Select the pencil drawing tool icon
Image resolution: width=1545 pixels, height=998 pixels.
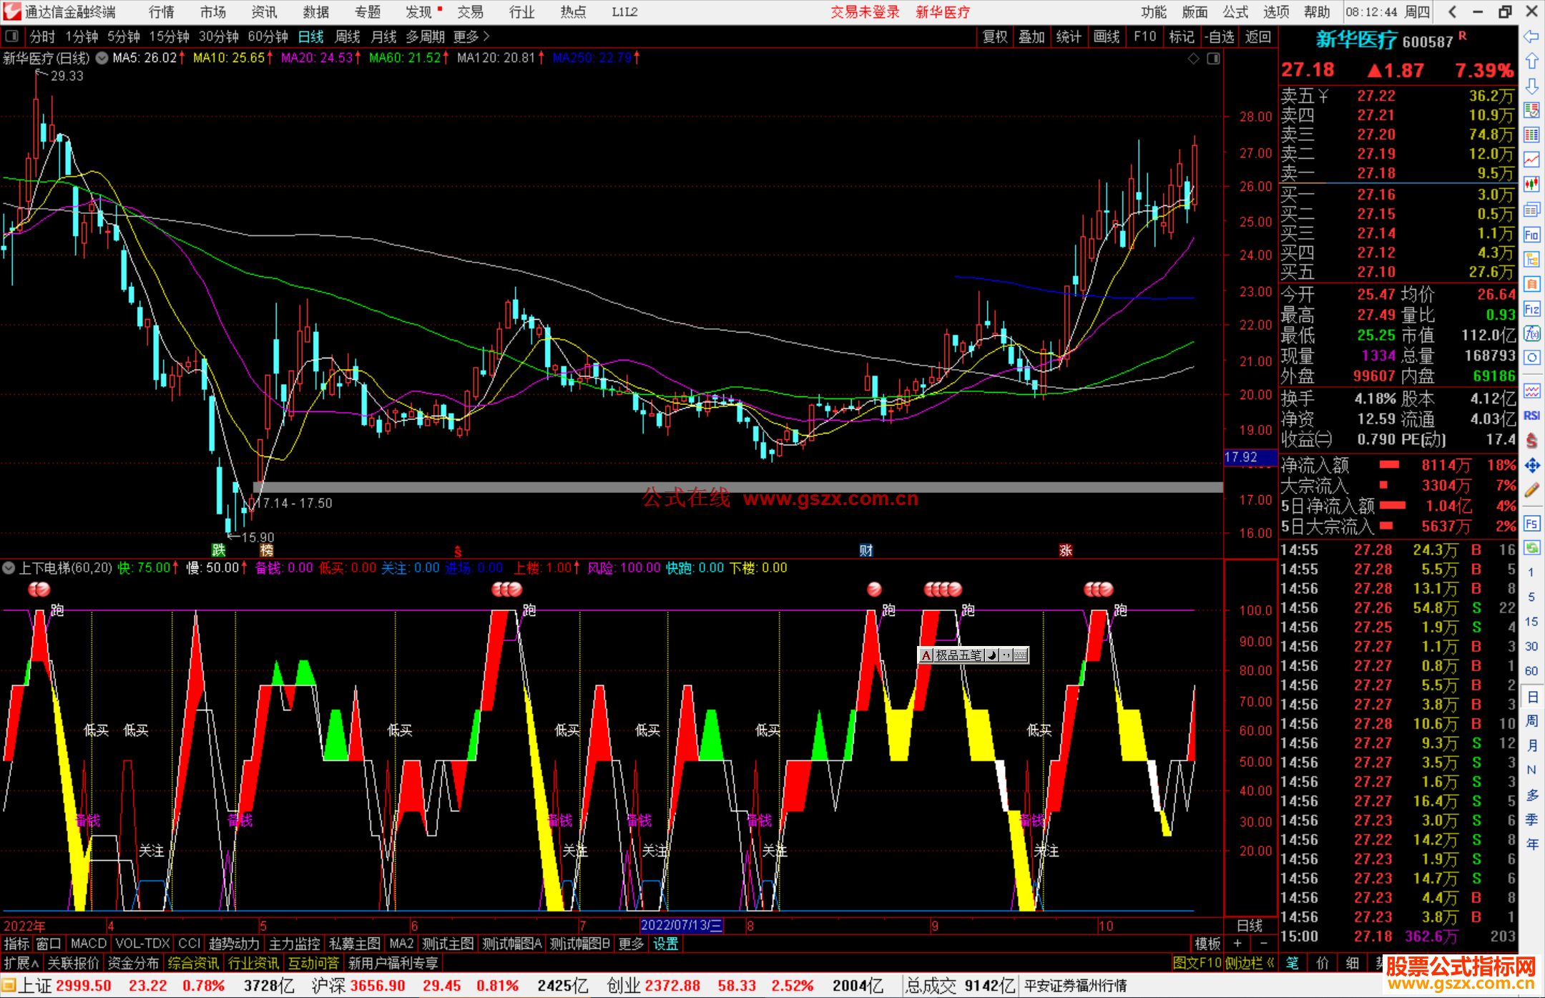pyautogui.click(x=1531, y=490)
